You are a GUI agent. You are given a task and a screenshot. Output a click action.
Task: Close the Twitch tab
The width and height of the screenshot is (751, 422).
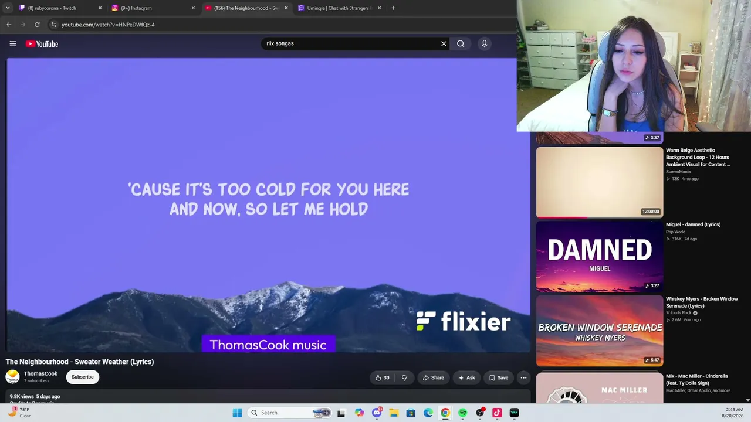tap(100, 8)
